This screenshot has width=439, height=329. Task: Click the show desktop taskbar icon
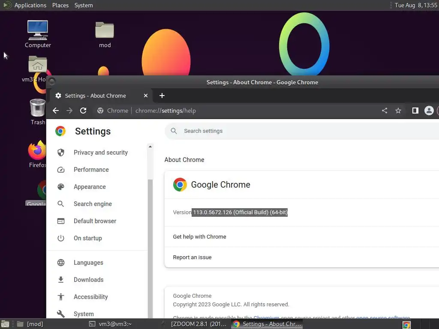point(5,324)
